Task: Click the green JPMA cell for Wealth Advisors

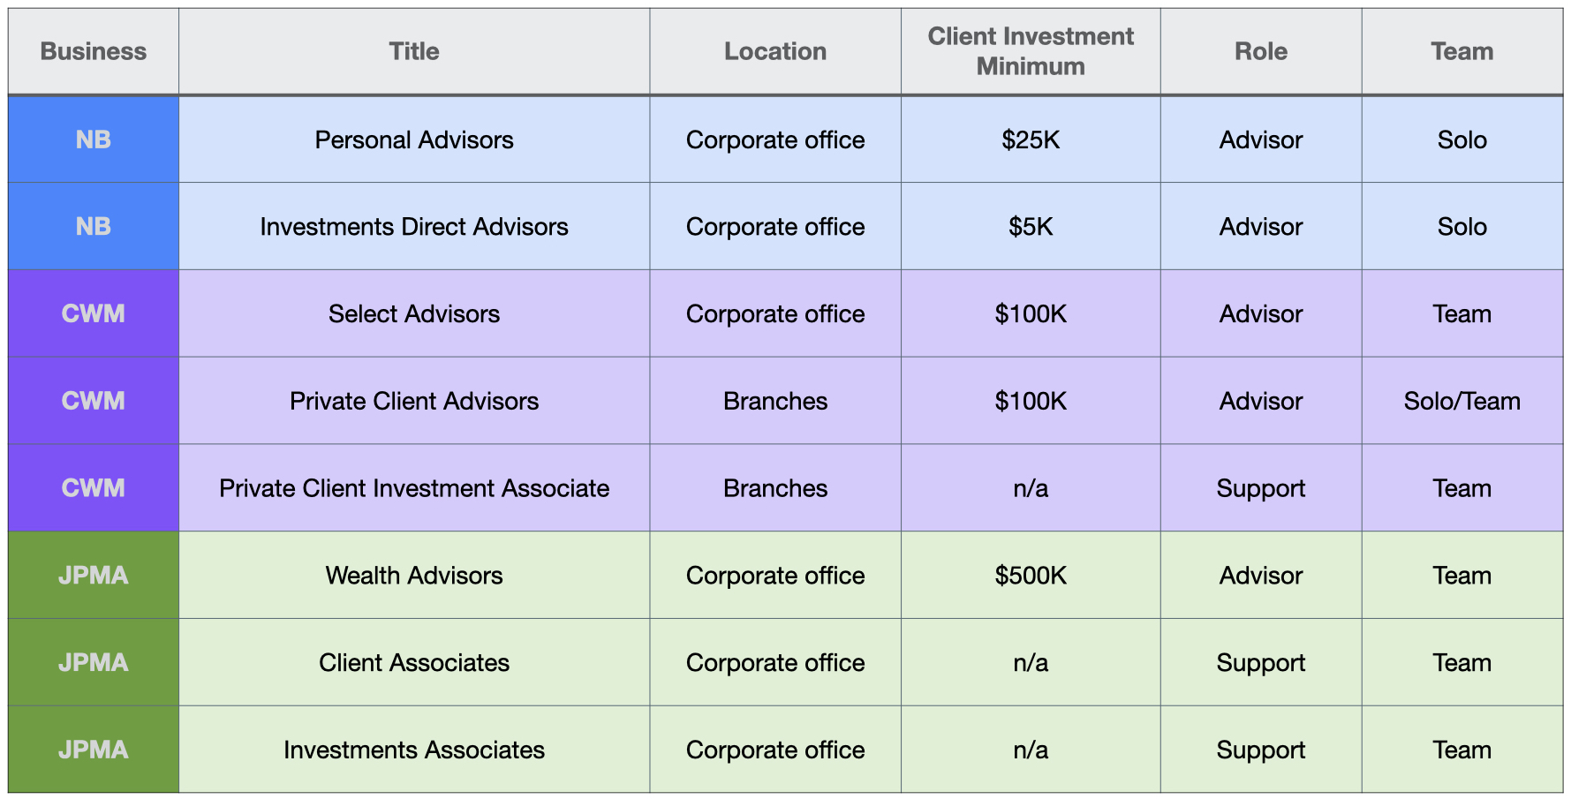Action: click(94, 576)
